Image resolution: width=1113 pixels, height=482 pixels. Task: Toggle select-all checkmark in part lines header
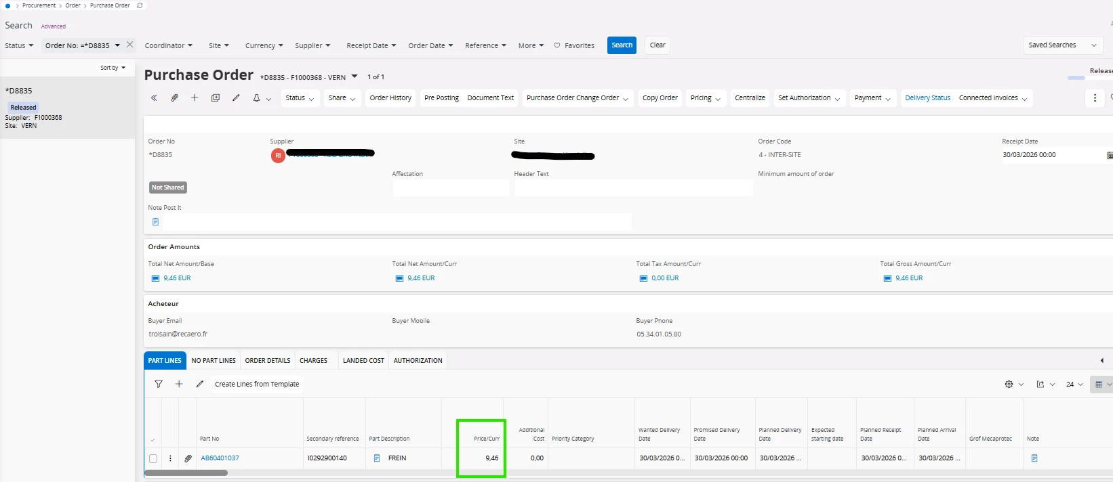click(x=153, y=440)
